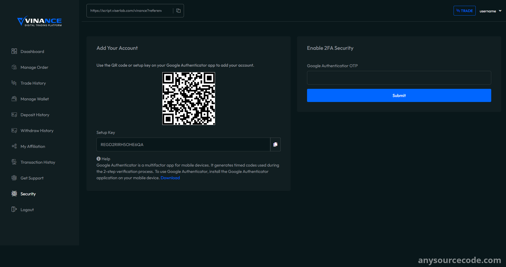Click the referral link URL field

click(x=130, y=11)
